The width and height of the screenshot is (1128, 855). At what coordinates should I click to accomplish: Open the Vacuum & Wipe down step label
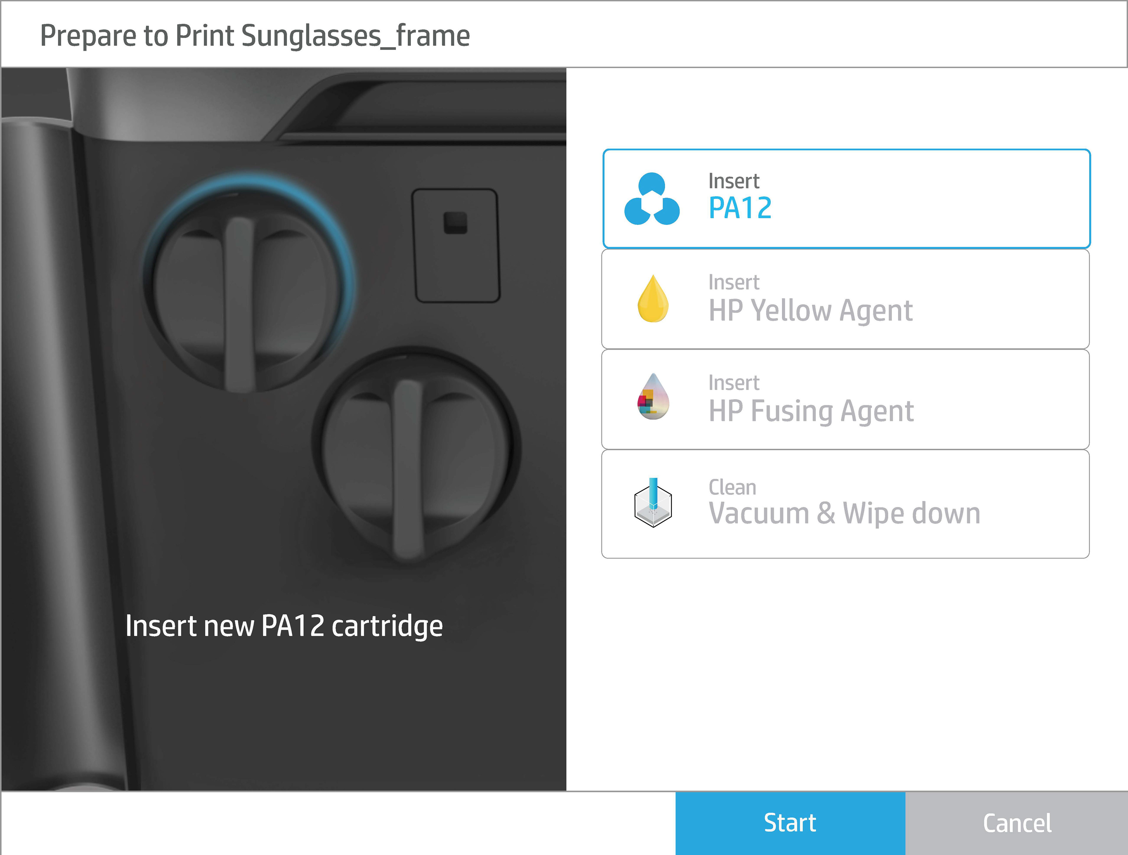844,513
